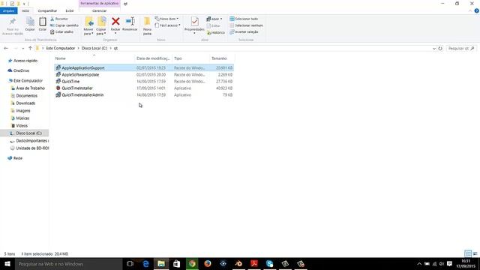Click the Renomear icon
This screenshot has width=480, height=270.
(130, 22)
